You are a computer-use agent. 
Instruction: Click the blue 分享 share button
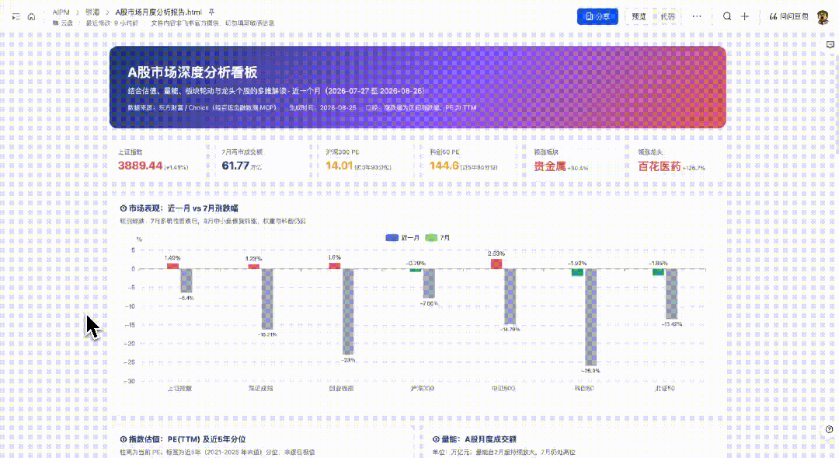click(597, 16)
